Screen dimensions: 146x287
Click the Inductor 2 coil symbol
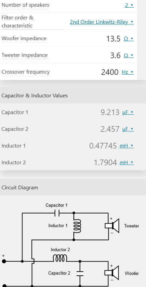[x=60, y=258]
